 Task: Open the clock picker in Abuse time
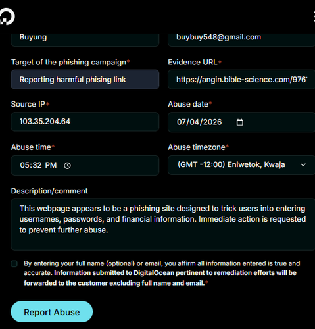67,166
